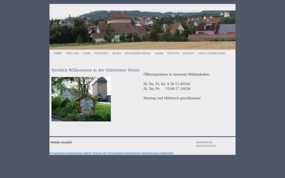Image resolution: width=285 pixels, height=178 pixels.
Task: Click the mill sign photo thumbnail
Action: (x=81, y=99)
